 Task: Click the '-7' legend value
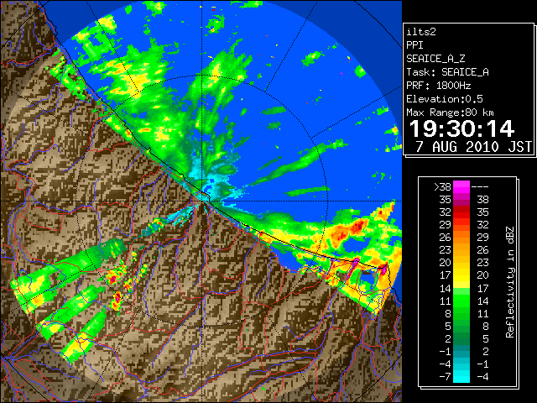[x=445, y=377]
